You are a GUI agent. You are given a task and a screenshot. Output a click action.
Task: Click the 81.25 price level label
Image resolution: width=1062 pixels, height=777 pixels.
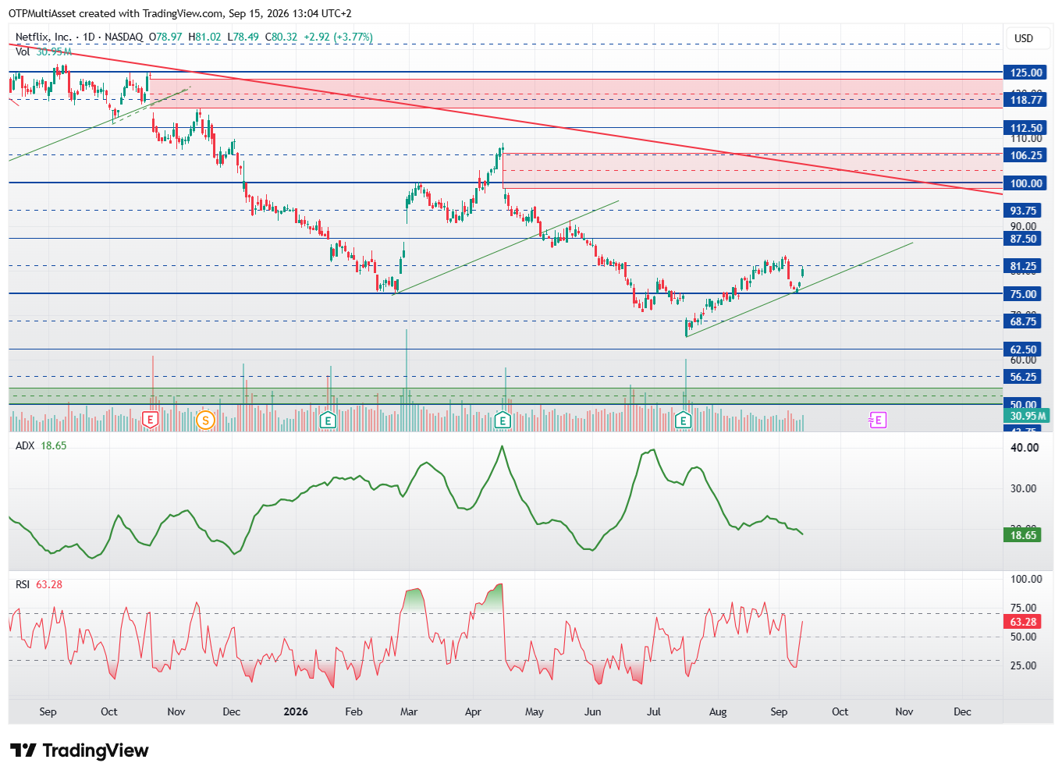click(1024, 266)
